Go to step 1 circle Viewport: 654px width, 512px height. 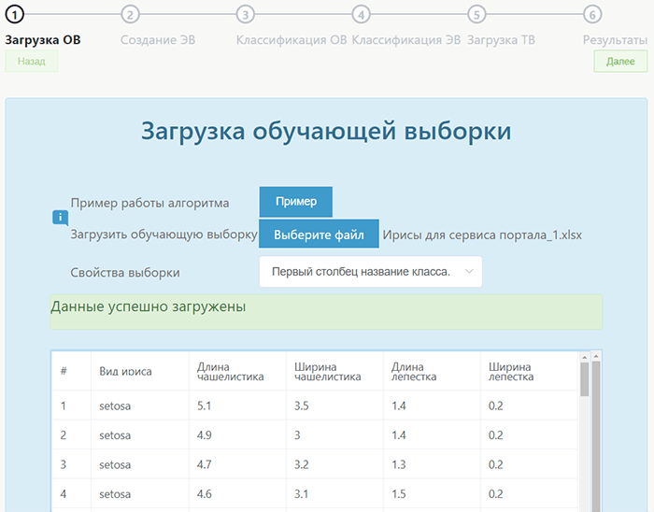pos(15,15)
